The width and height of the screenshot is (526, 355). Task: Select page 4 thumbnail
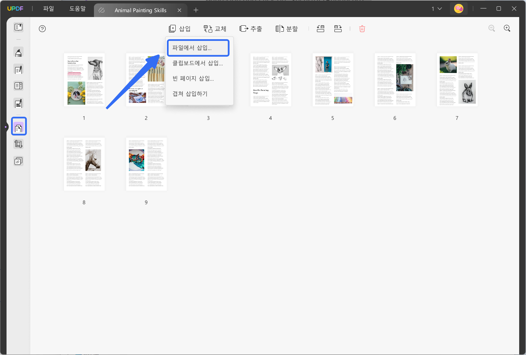coord(271,80)
